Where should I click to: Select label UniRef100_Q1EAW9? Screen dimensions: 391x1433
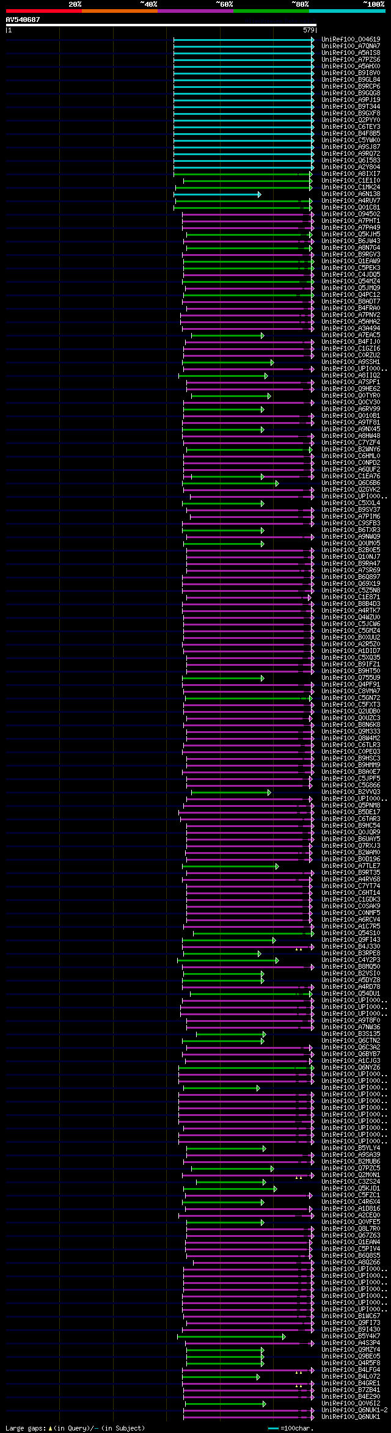pyautogui.click(x=351, y=261)
